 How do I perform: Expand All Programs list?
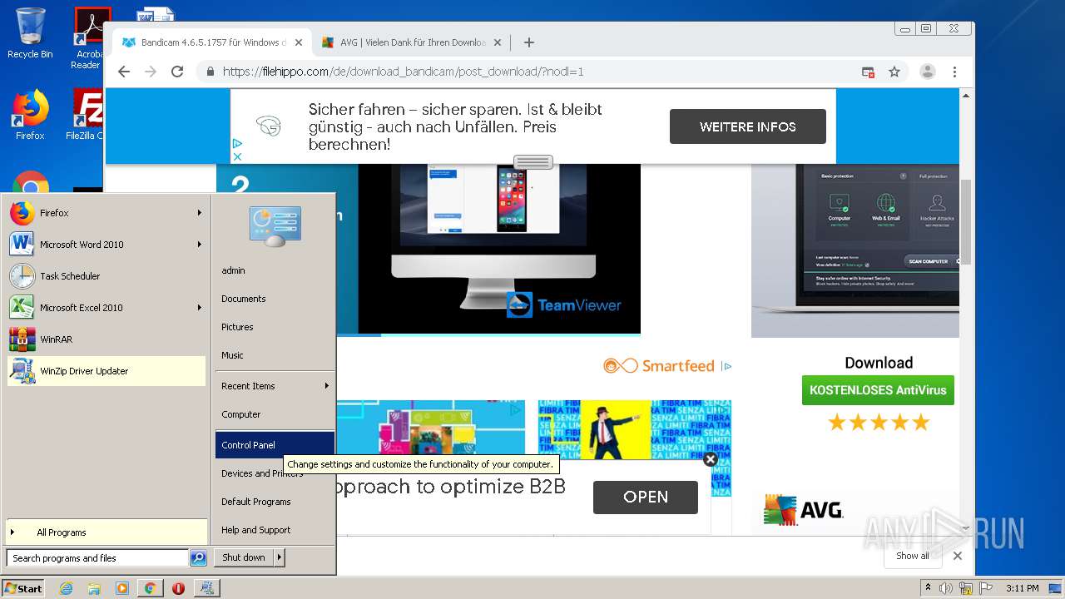tap(106, 532)
